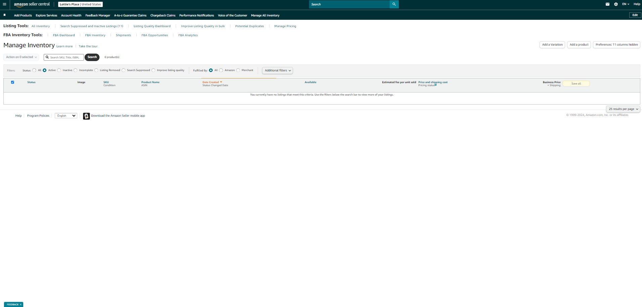
Task: Open the header Help link
Action: click(x=637, y=4)
